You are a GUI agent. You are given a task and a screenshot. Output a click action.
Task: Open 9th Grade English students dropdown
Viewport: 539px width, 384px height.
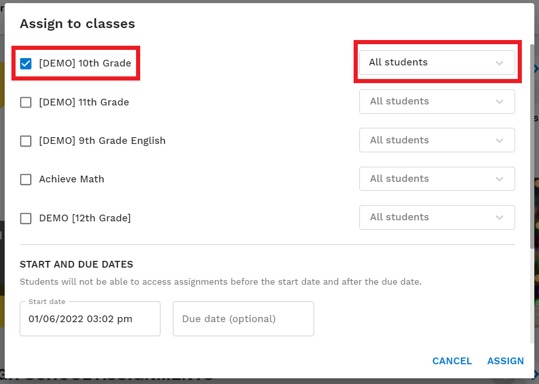[437, 140]
